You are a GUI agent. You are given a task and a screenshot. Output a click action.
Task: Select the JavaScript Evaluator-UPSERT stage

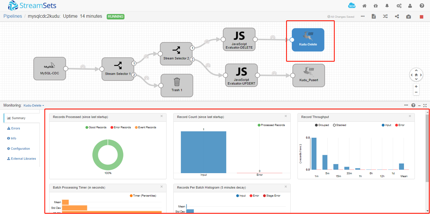[241, 75]
